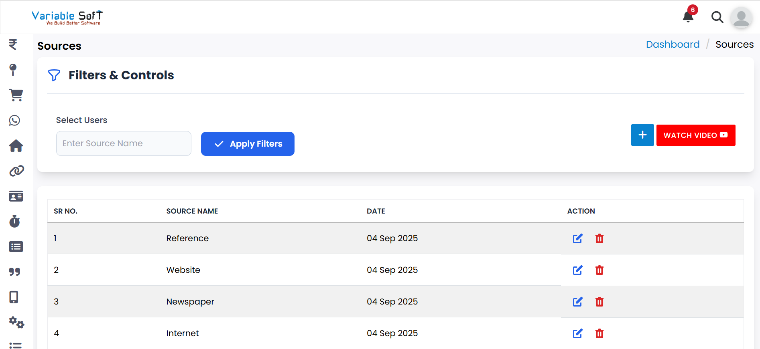The height and width of the screenshot is (349, 760).
Task: Open the user profile avatar
Action: 741,18
